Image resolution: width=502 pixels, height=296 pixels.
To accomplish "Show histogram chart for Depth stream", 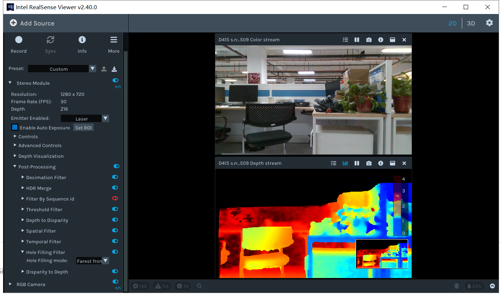I will (345, 163).
